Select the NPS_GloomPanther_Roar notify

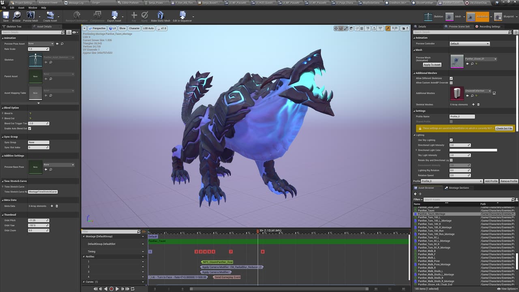point(218,262)
